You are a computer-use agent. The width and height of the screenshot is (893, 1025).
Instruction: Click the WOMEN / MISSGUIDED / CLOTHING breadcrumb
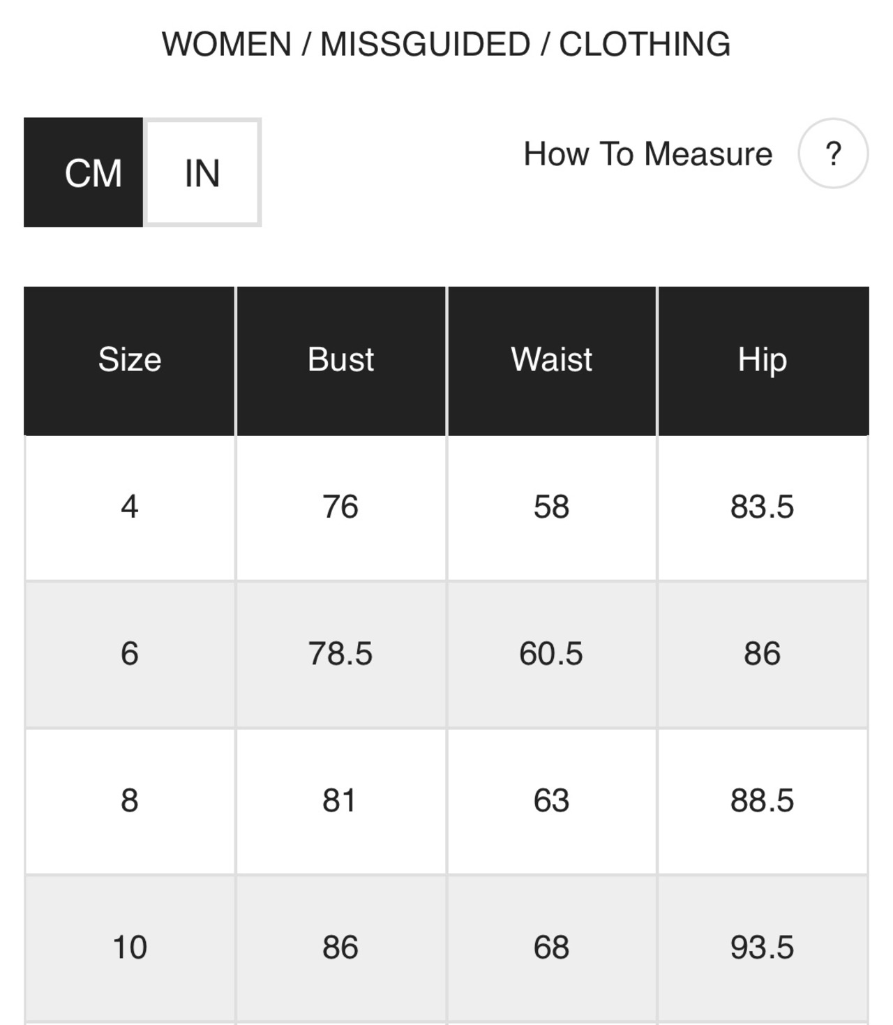tap(446, 44)
